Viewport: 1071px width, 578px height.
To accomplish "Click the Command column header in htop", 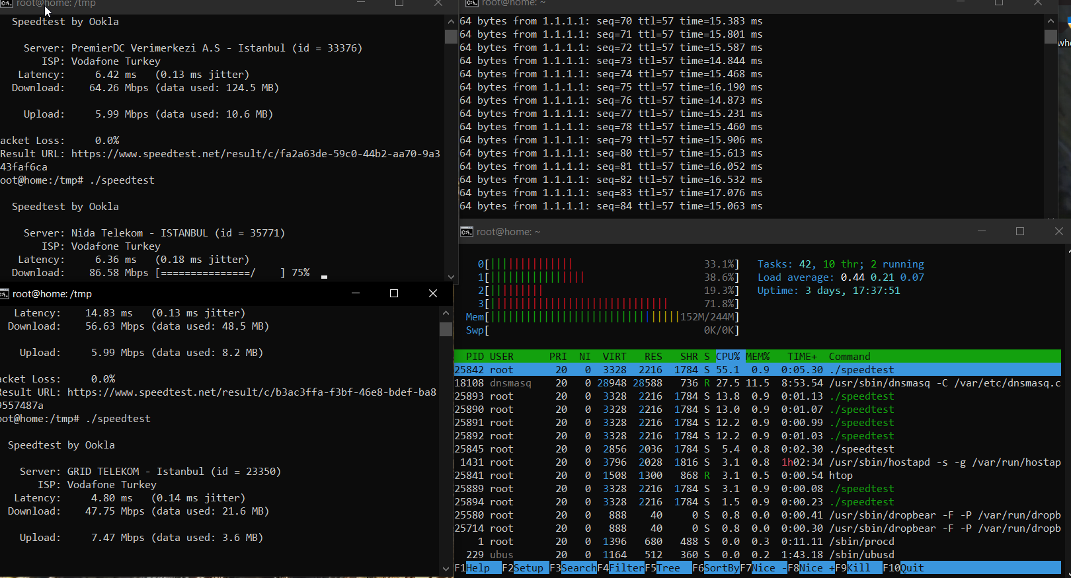I will [x=850, y=357].
